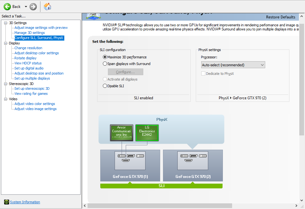The height and width of the screenshot is (209, 305).
Task: Open the PhysX Processor dropdown
Action: point(233,65)
